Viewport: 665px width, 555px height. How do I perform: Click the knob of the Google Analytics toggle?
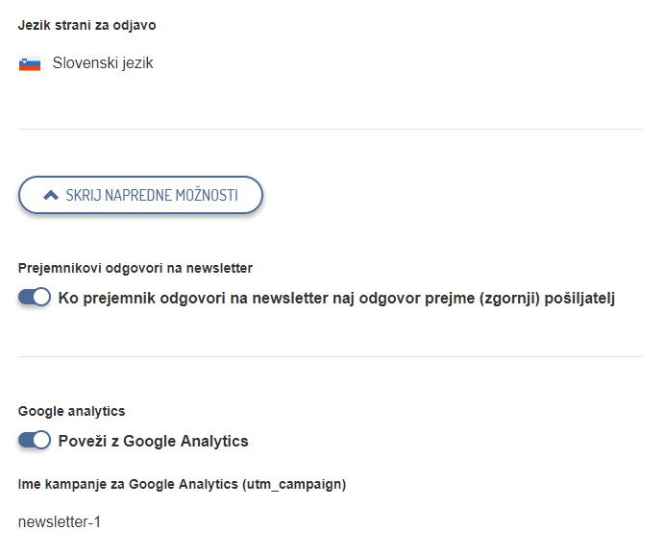tap(41, 441)
